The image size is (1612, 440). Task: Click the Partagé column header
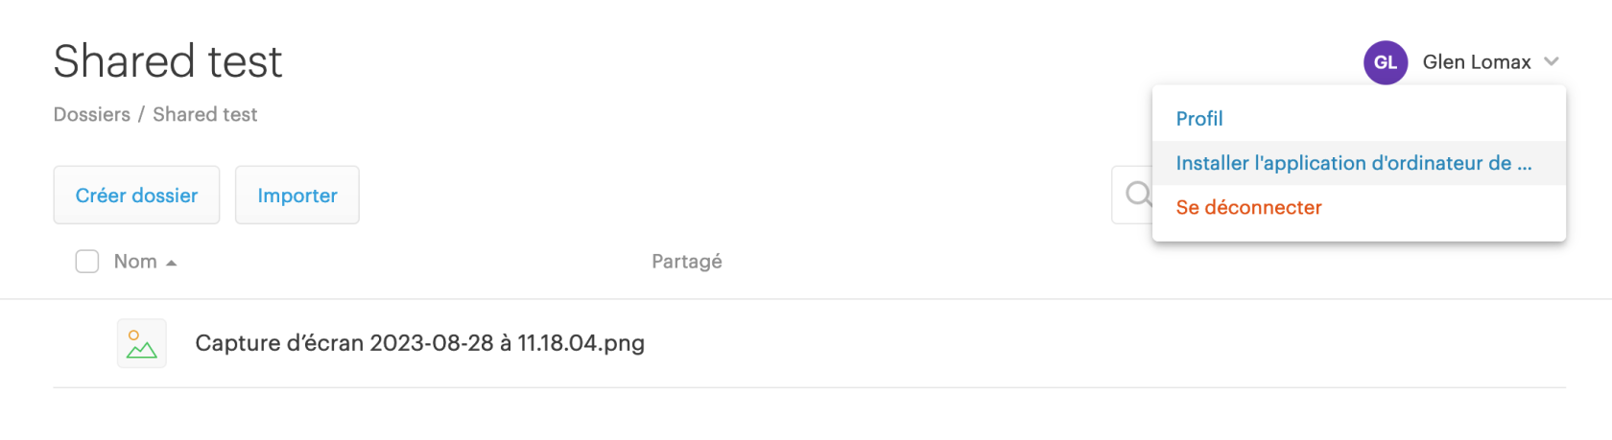[686, 262]
